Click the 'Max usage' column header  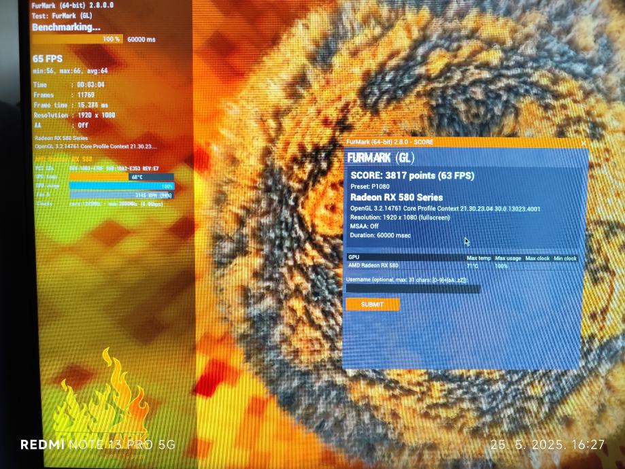pyautogui.click(x=508, y=258)
